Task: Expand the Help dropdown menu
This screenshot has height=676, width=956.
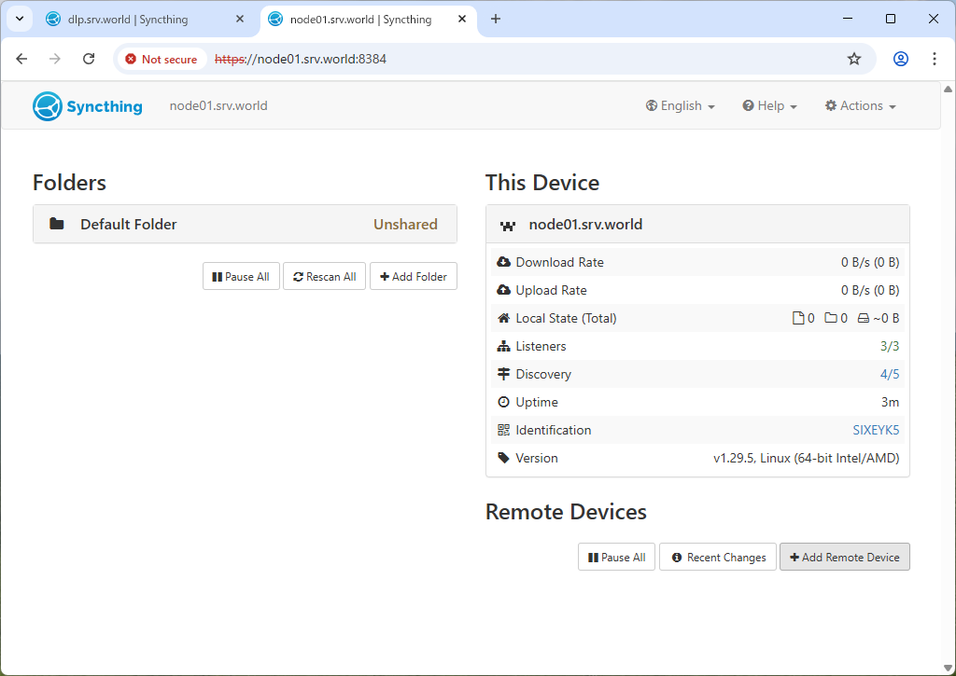Action: point(769,106)
